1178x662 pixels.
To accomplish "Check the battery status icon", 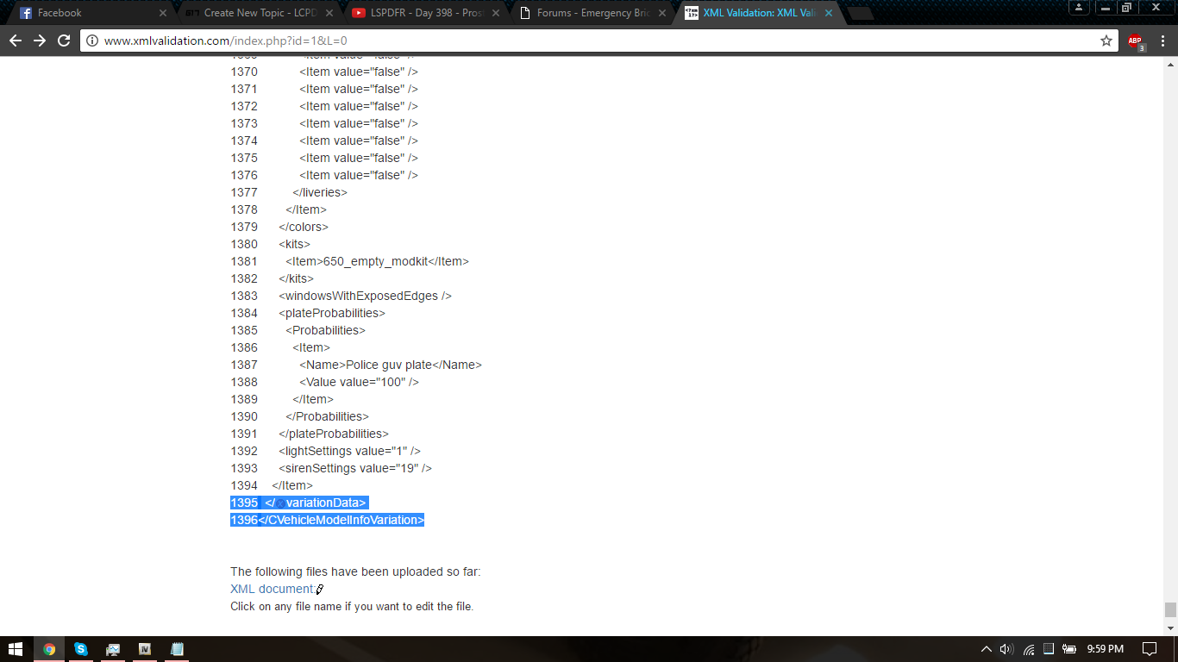I will (x=1069, y=649).
